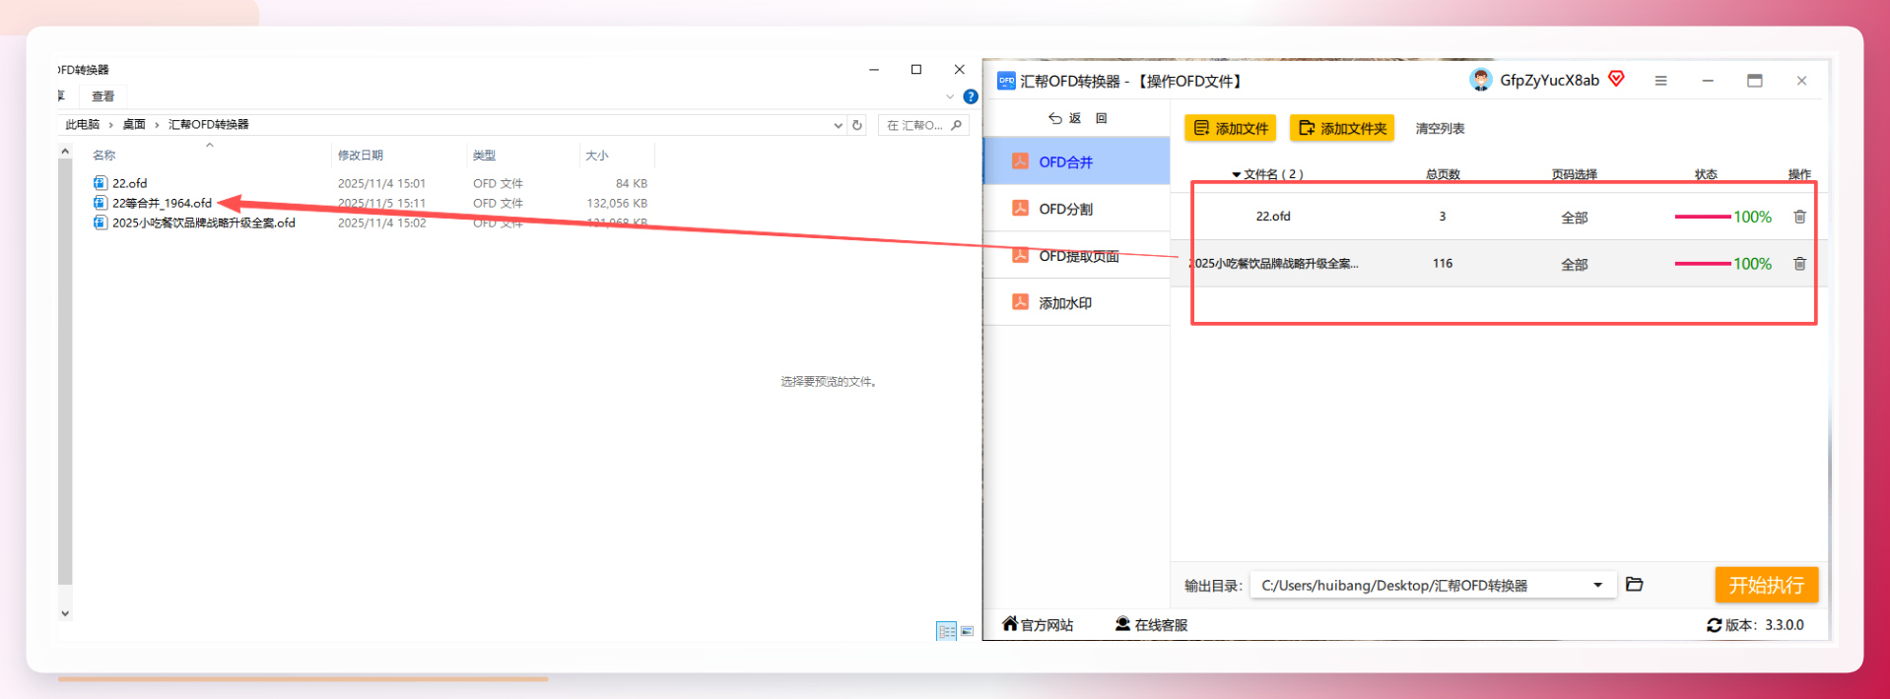Screen dimensions: 1890x699
Task: Select the OFD分割 sidebar item
Action: click(1077, 209)
